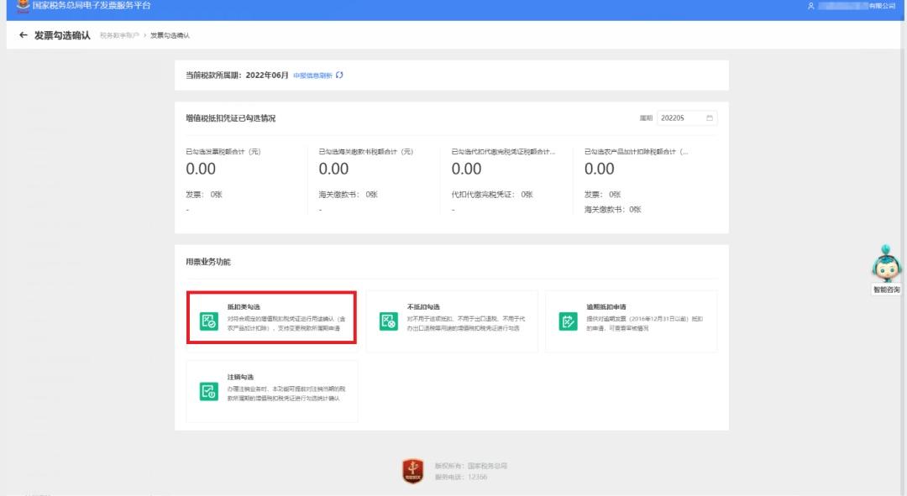
Task: Click the refresh icon next to 申报信息刷新
Action: 339,76
